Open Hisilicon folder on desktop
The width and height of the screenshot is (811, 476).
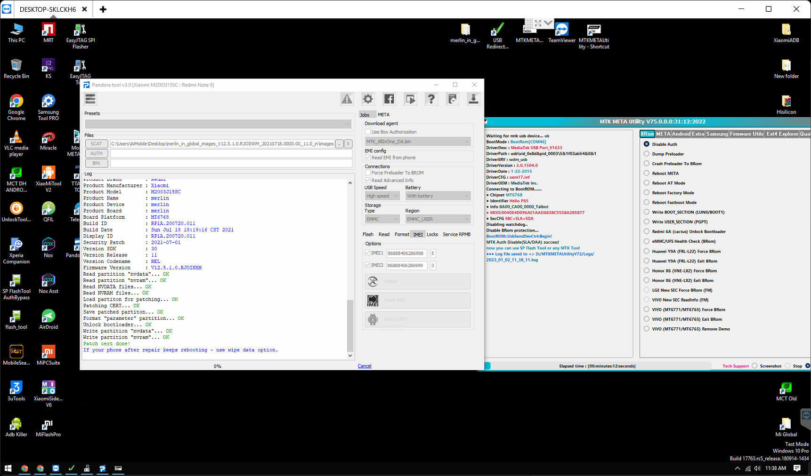786,104
